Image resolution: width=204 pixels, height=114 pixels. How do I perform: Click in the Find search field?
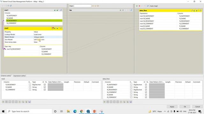[83, 6]
